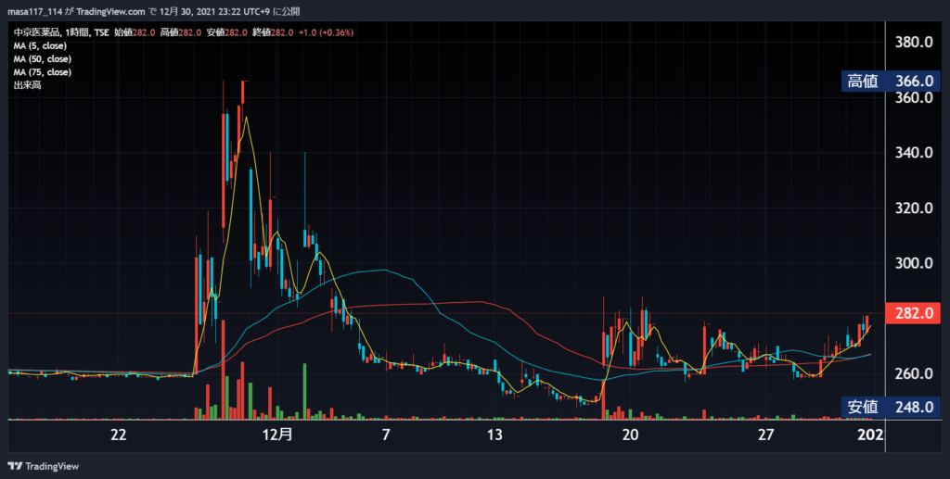Click the +1.0 (+0.36%) change value

click(x=326, y=32)
